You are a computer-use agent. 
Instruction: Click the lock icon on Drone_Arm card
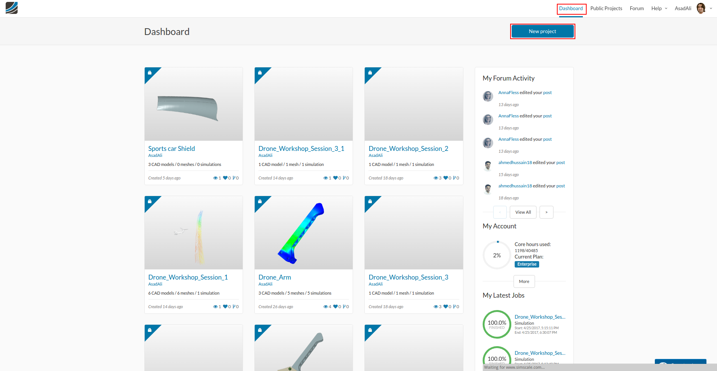(x=260, y=201)
